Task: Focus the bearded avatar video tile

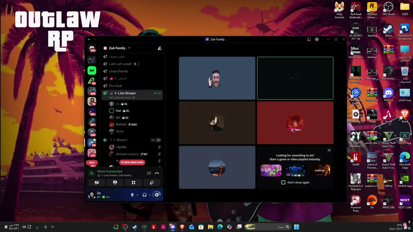Action: [x=217, y=78]
